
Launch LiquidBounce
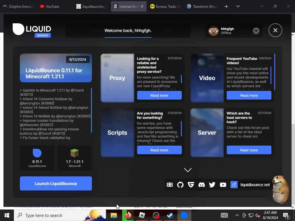[56, 183]
